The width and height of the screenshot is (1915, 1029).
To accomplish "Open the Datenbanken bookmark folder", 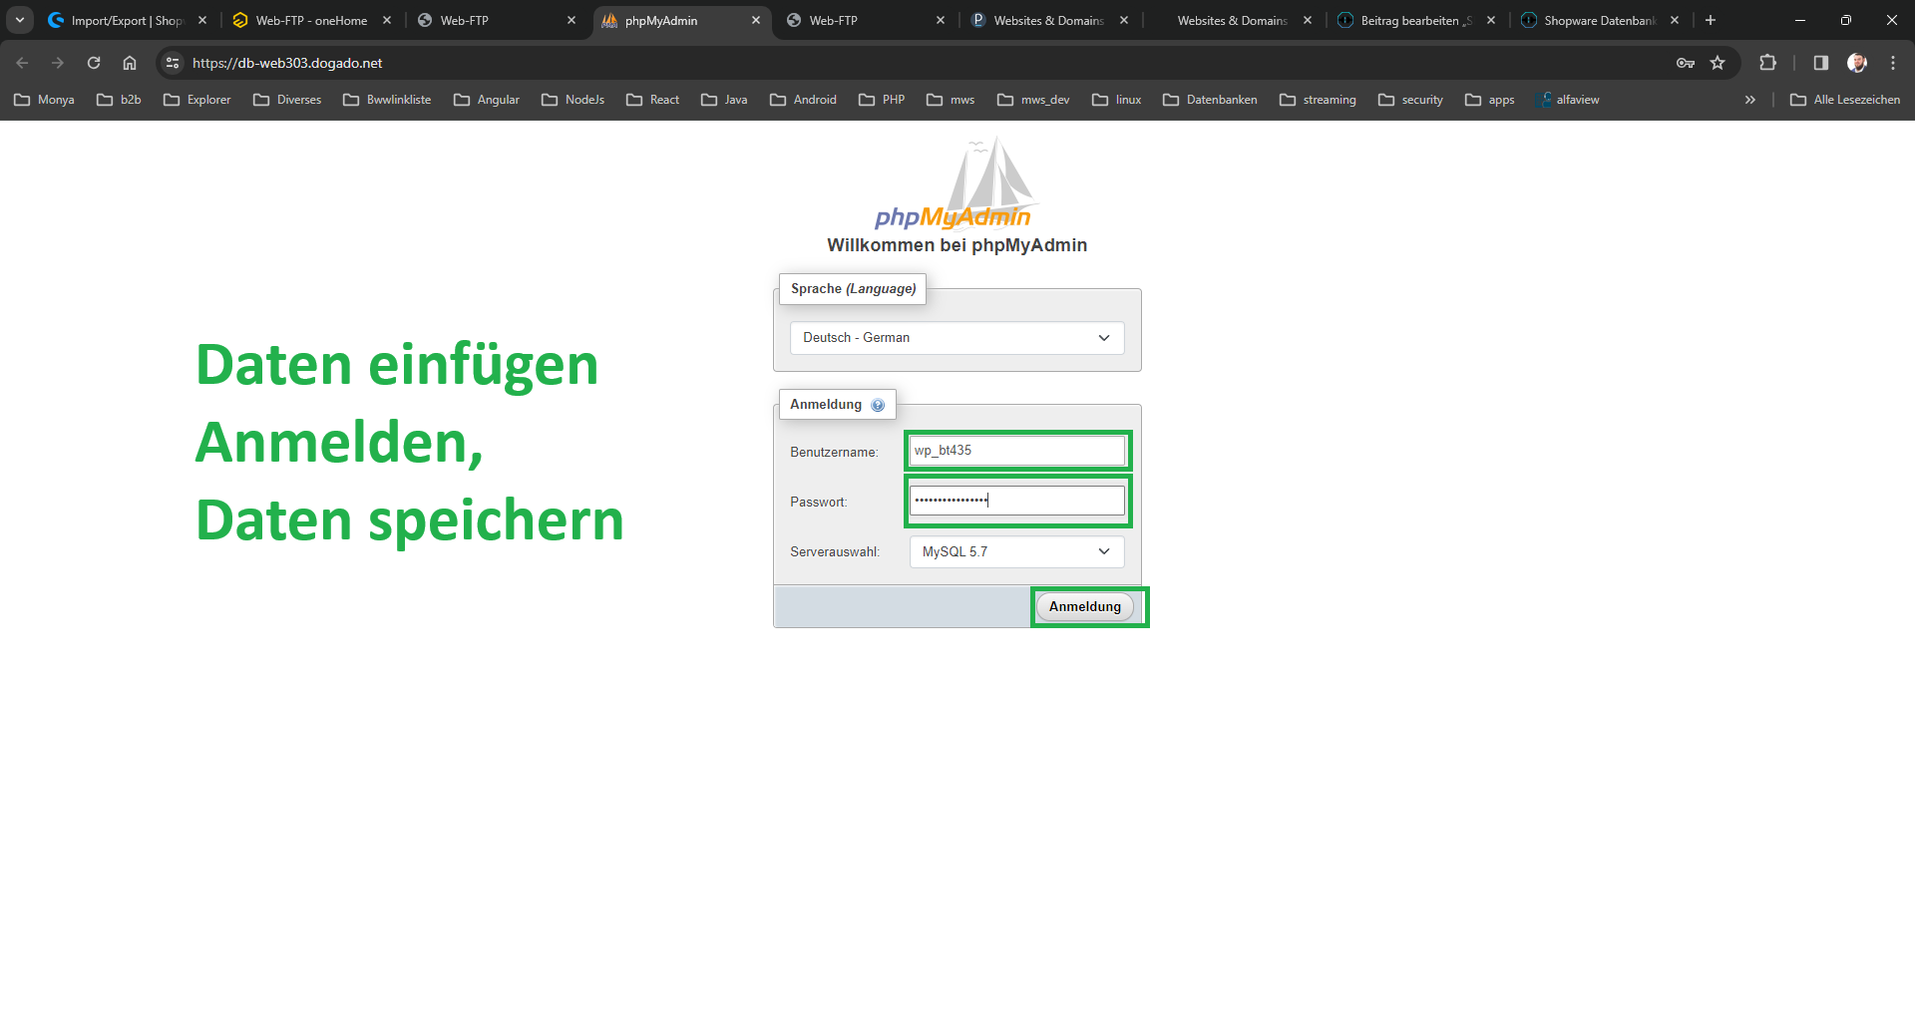I will [x=1210, y=100].
